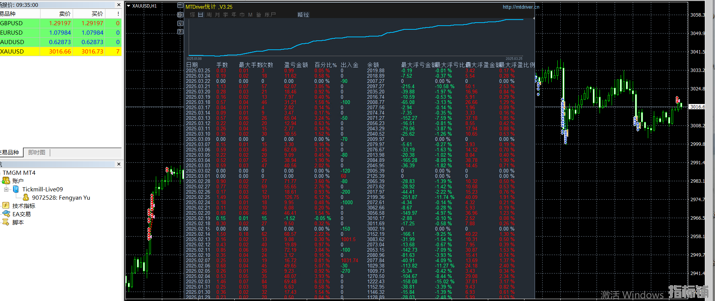This screenshot has height=301, width=715.
Task: Select the 月 monthly statistics tab
Action: tap(217, 15)
